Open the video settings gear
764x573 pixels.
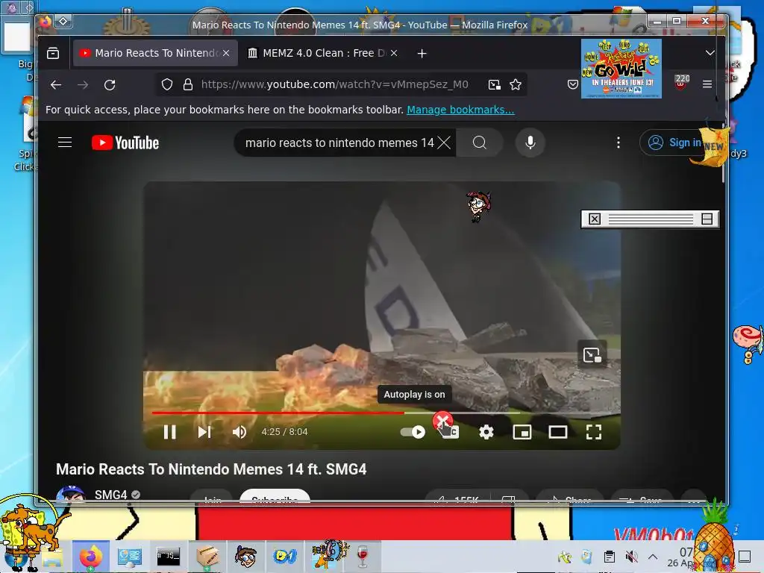[486, 432]
